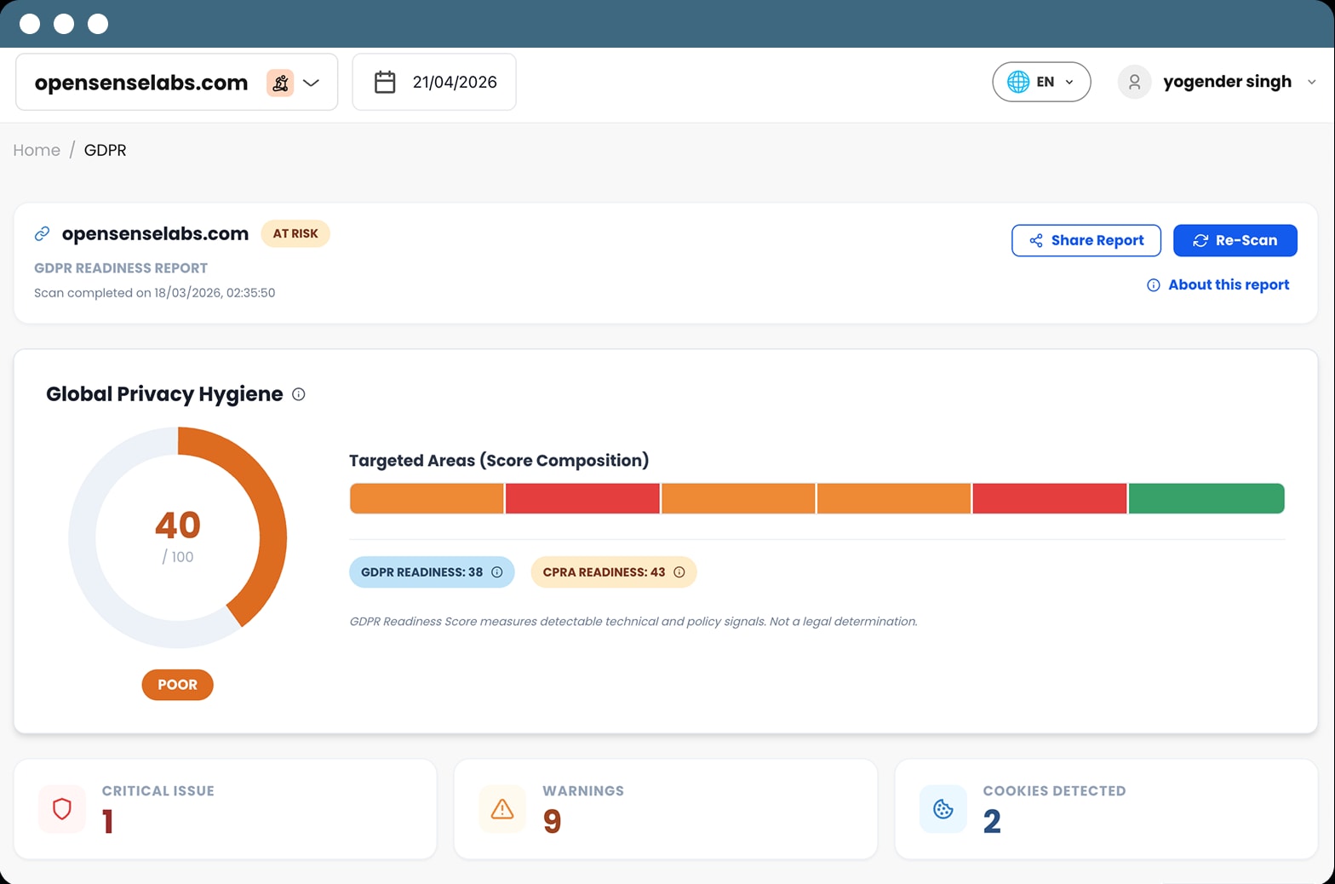Click the accessibility icon beside opensenselabs.com selector
The width and height of the screenshot is (1335, 884).
point(280,83)
